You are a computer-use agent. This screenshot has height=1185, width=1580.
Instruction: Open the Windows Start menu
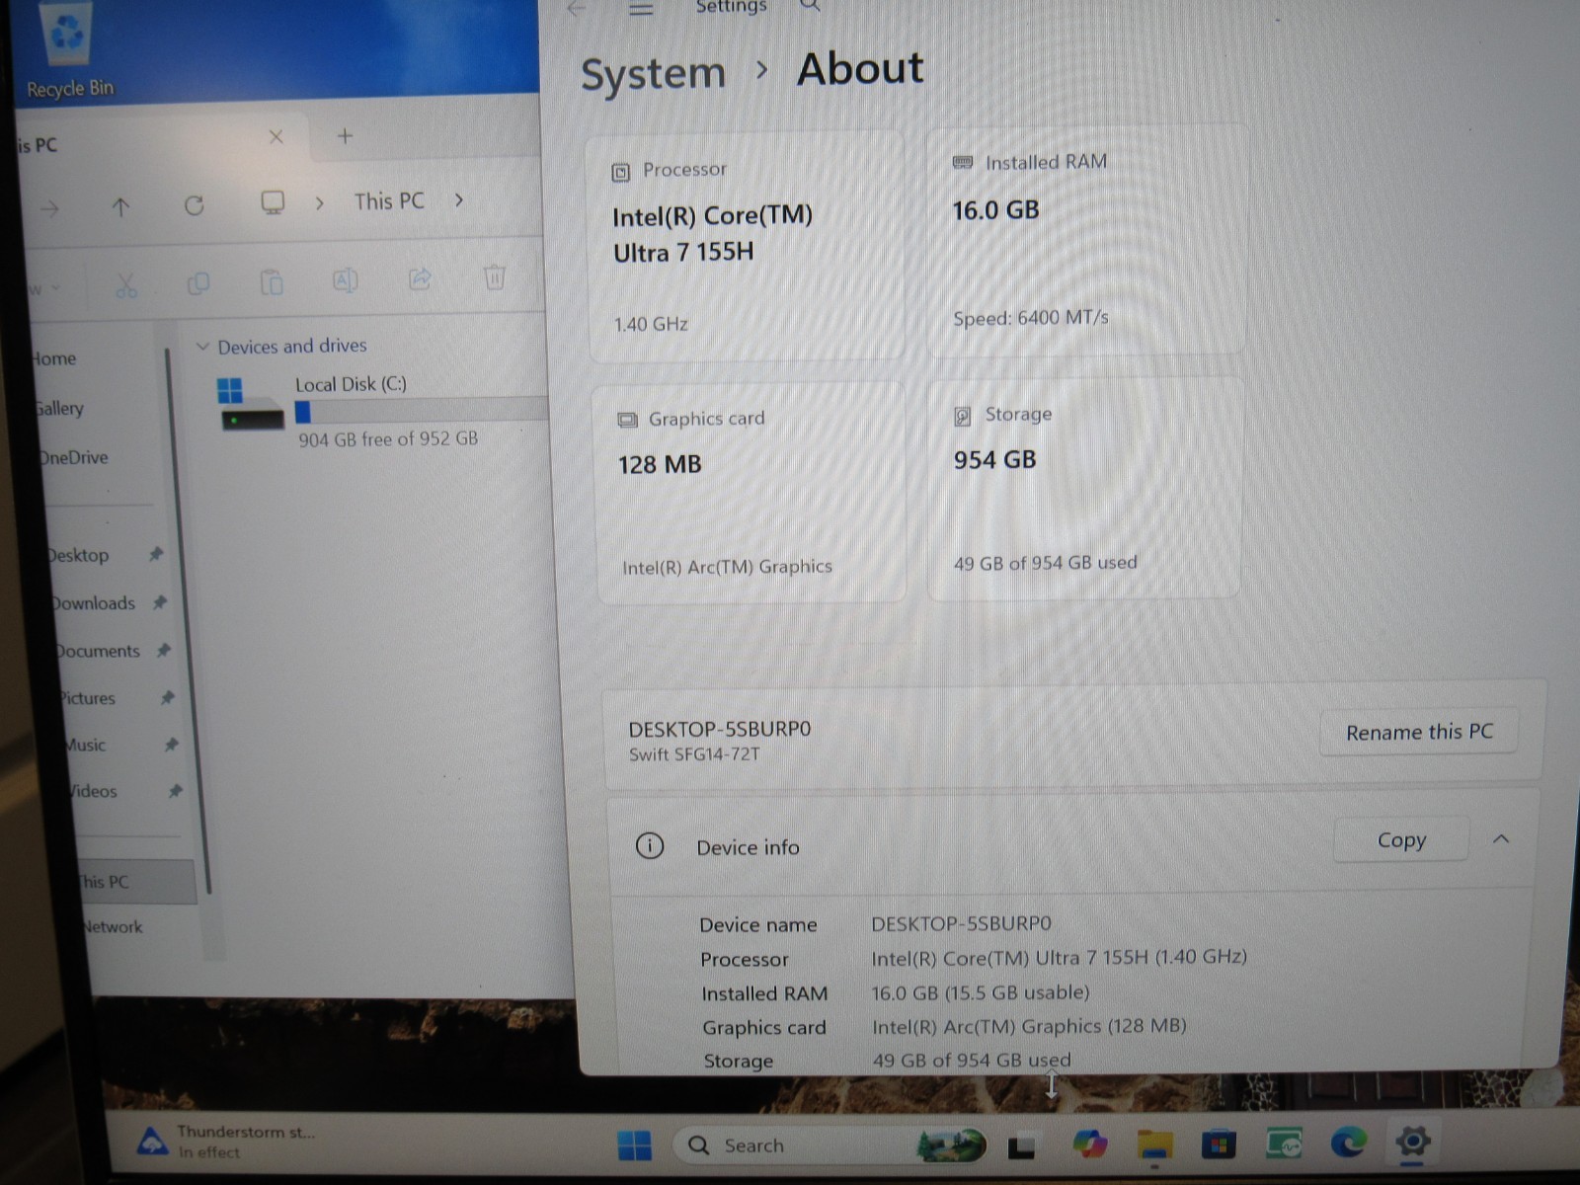pos(634,1145)
